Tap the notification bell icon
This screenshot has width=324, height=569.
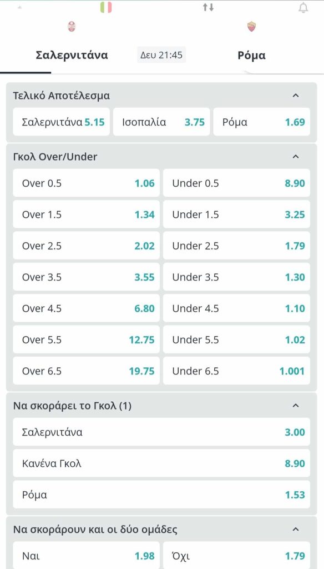(303, 8)
